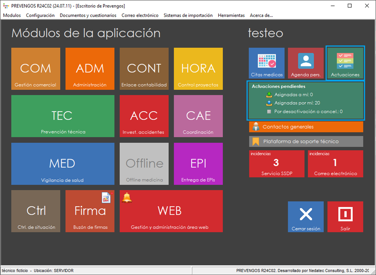Open the MED Vigilancia de salud module
The height and width of the screenshot is (275, 376).
point(63,164)
